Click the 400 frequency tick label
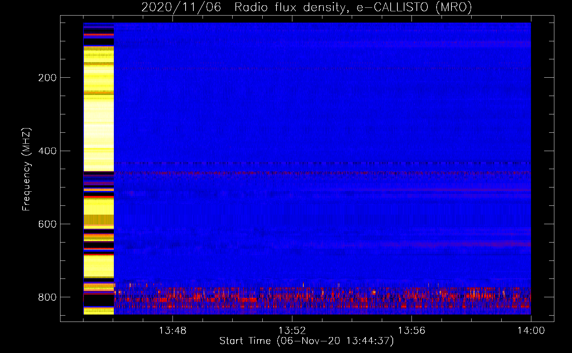The image size is (572, 353). pyautogui.click(x=47, y=151)
